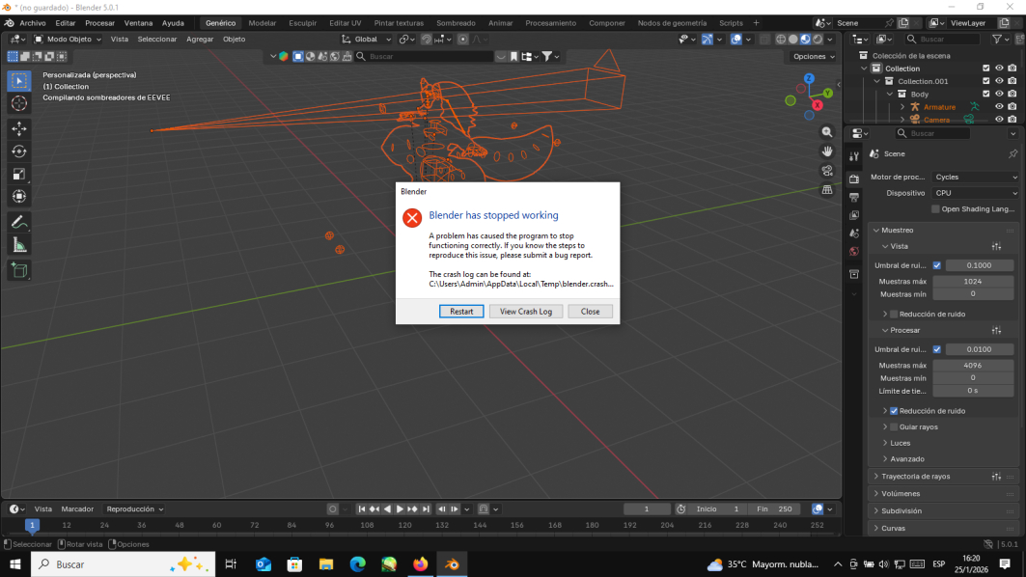Click the zoom magnifier viewport icon

coord(827,132)
